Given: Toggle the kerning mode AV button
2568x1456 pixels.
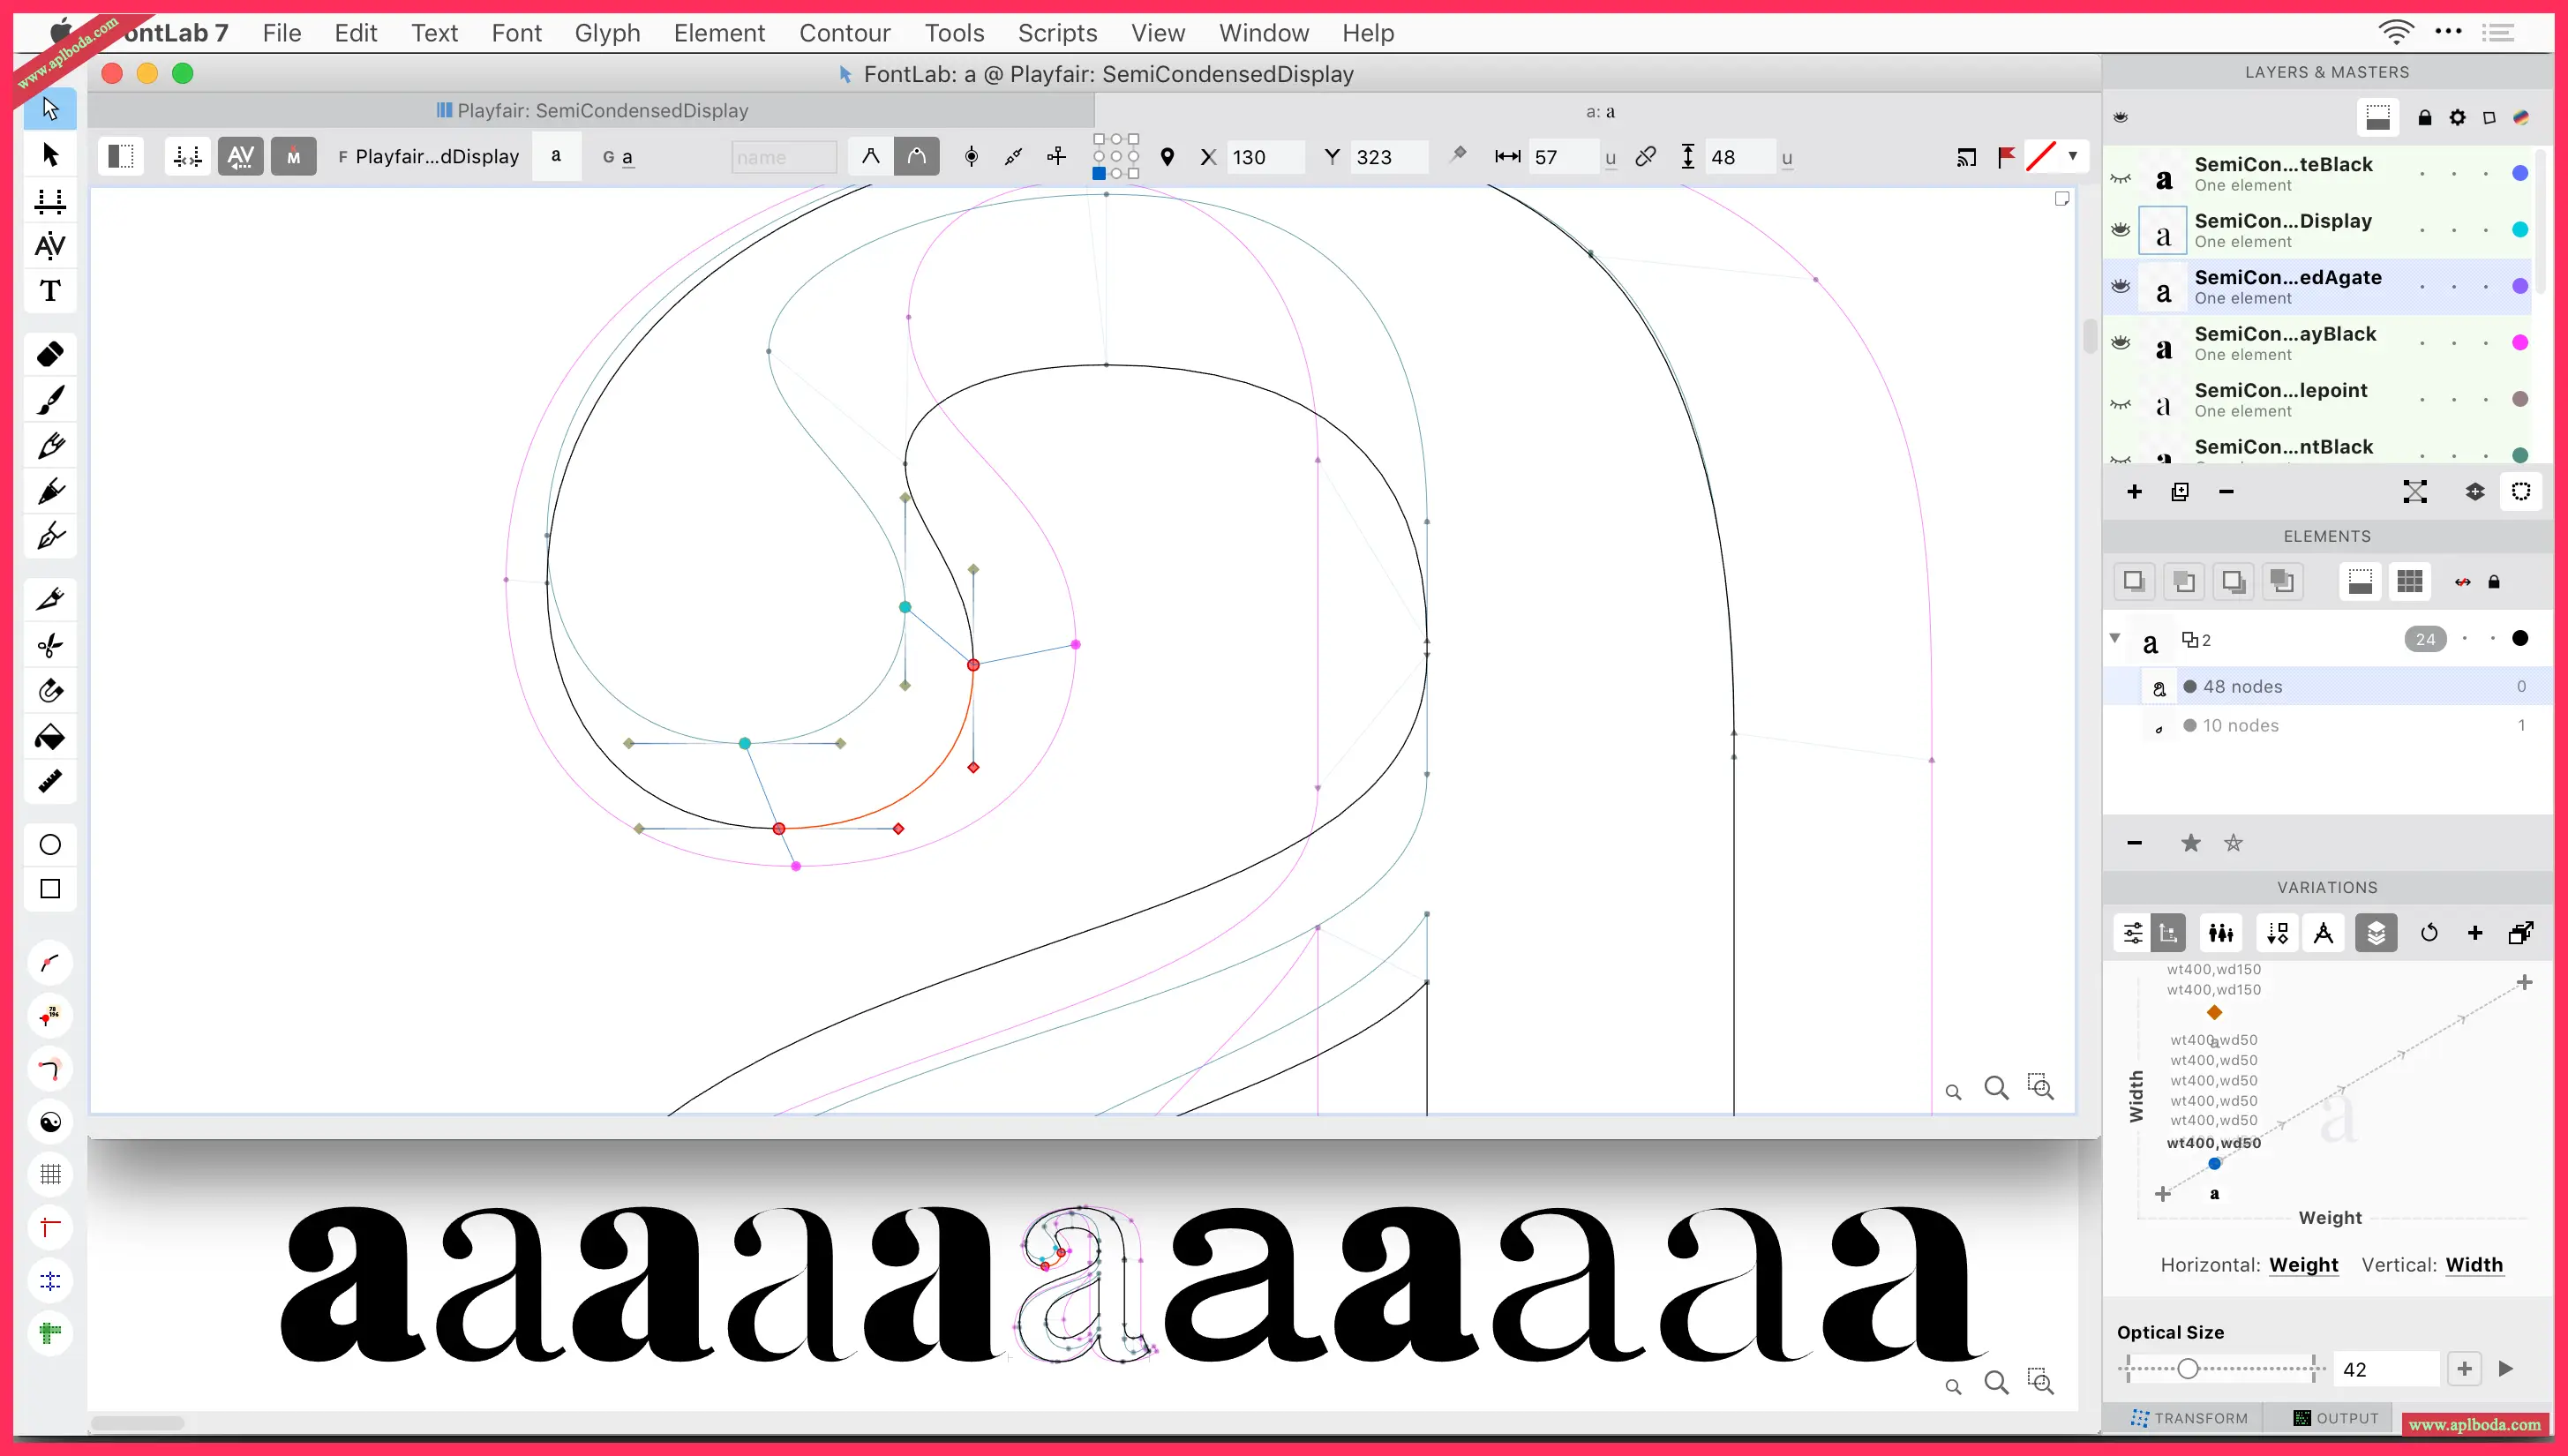Looking at the screenshot, I should click(x=240, y=156).
